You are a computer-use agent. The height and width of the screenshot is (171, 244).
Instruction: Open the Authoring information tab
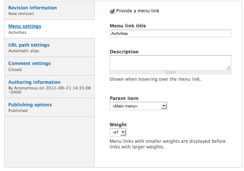pyautogui.click(x=49, y=87)
